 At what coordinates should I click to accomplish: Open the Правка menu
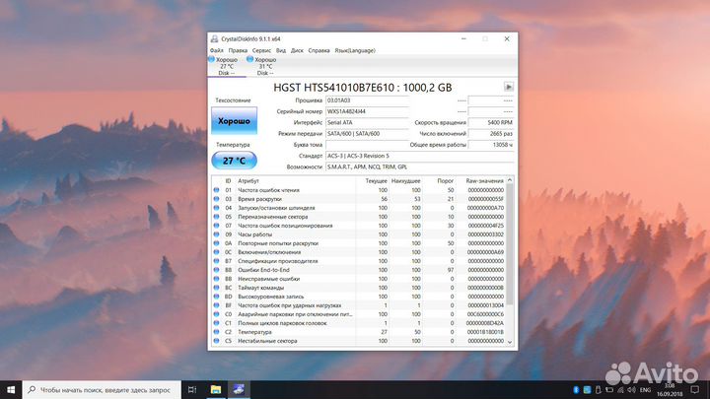point(238,50)
